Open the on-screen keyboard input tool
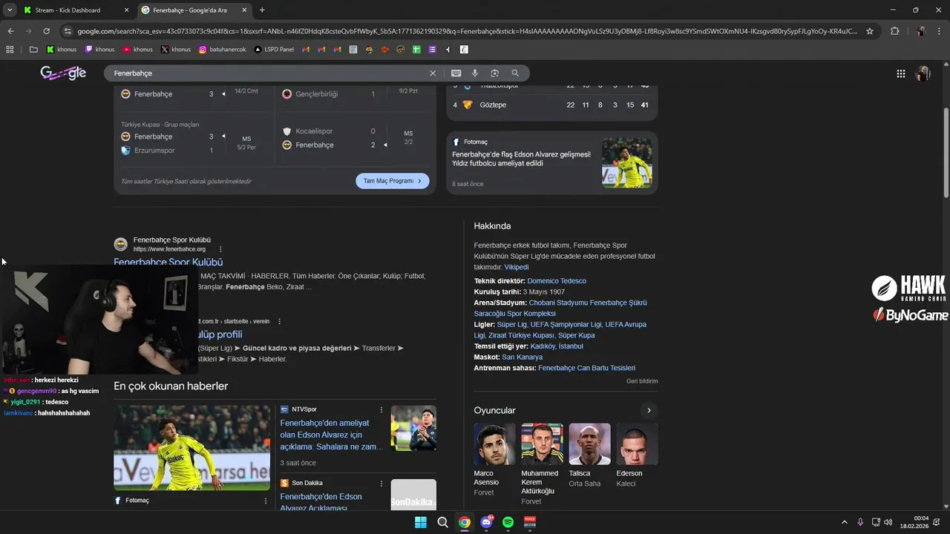Screen dimensions: 950x534 coord(456,73)
